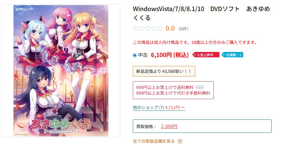This screenshot has height=146, width=283.
Task: Click the blue 在庫数:1 stock badge
Action: point(232,55)
